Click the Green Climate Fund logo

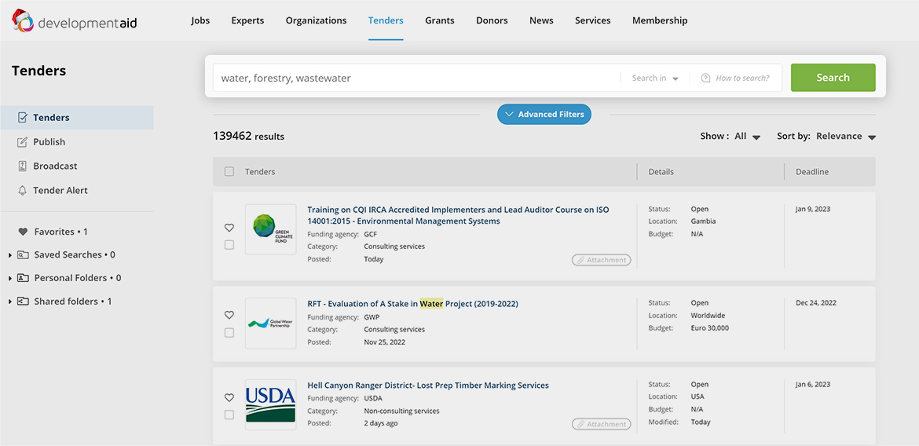(271, 229)
